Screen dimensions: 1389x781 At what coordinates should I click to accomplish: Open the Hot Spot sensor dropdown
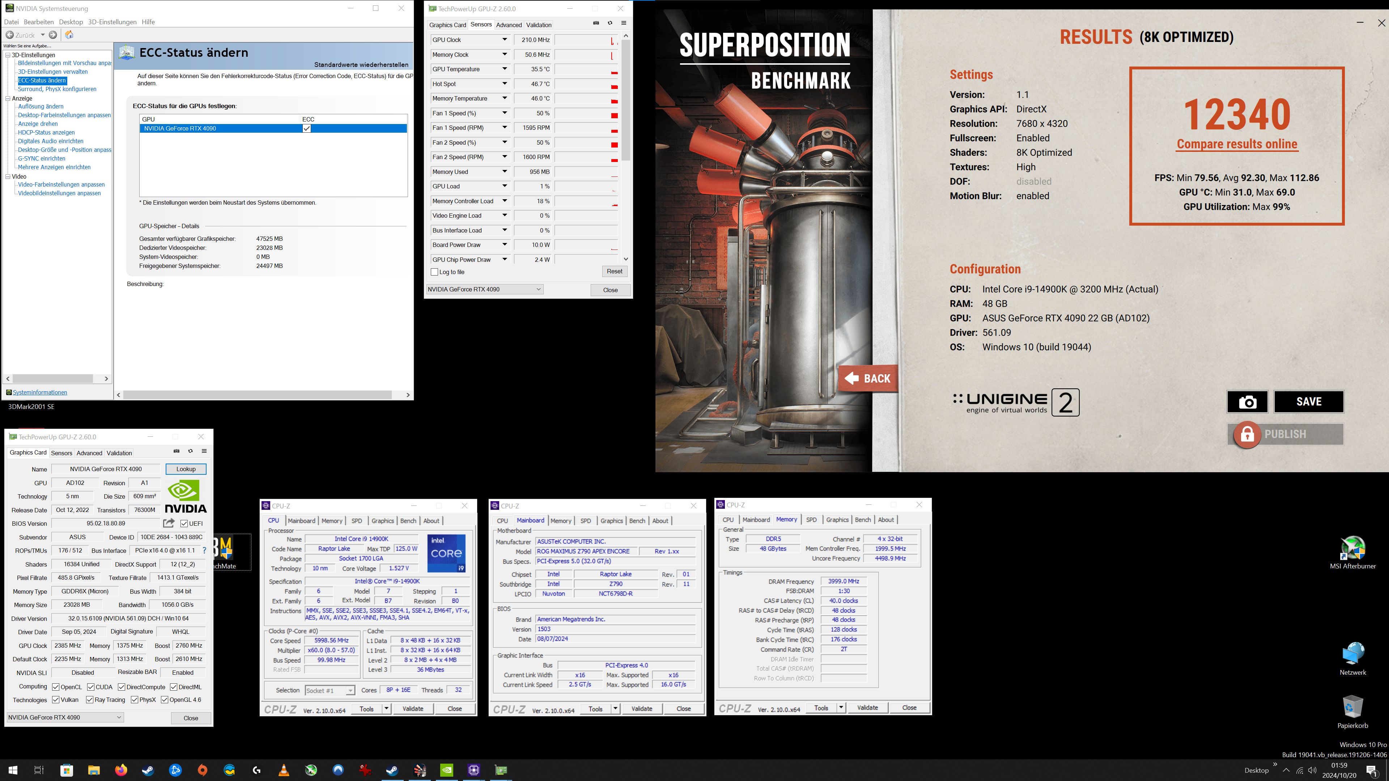(505, 84)
